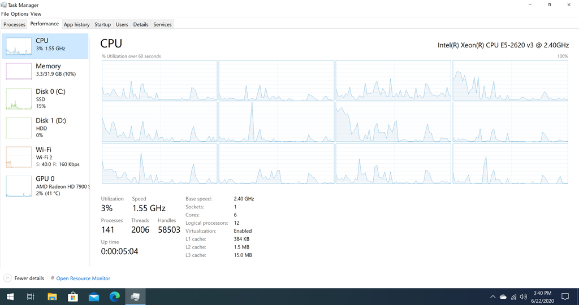Click the Intel Xeon E5-2620 processor name
Image resolution: width=579 pixels, height=305 pixels.
(503, 45)
